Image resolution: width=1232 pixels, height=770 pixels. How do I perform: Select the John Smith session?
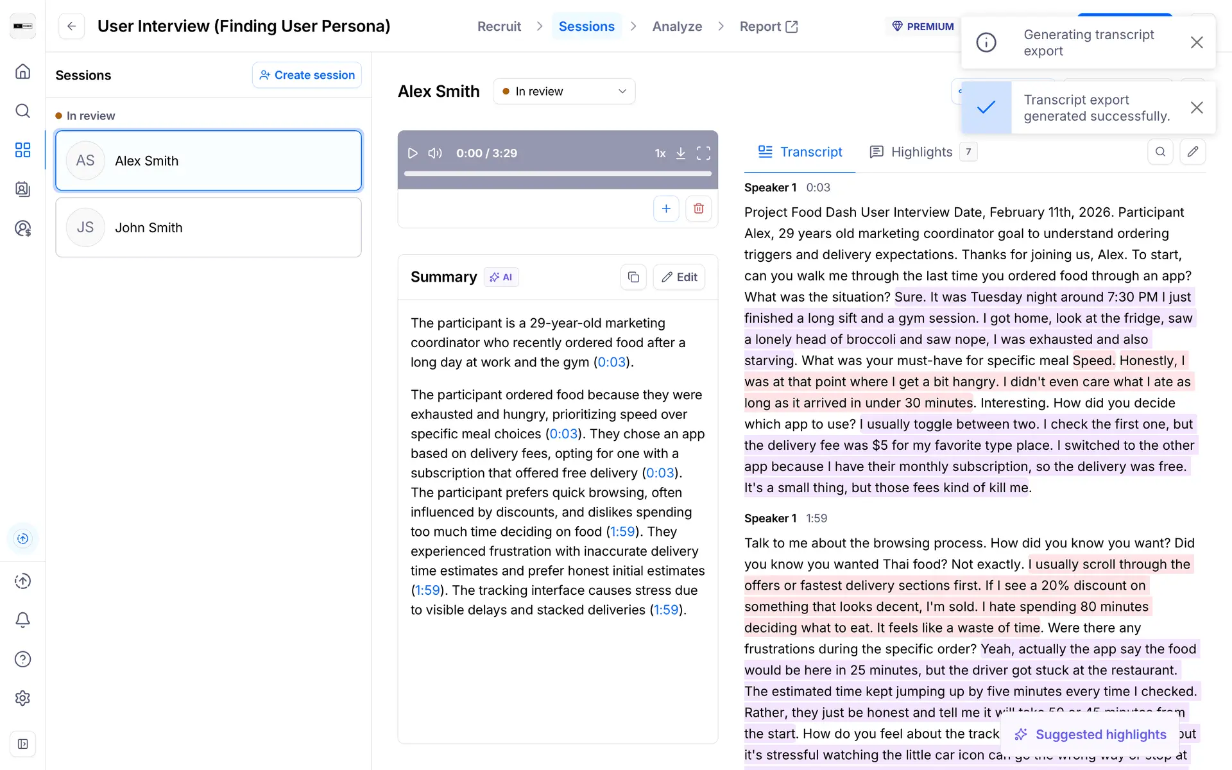[x=209, y=228]
